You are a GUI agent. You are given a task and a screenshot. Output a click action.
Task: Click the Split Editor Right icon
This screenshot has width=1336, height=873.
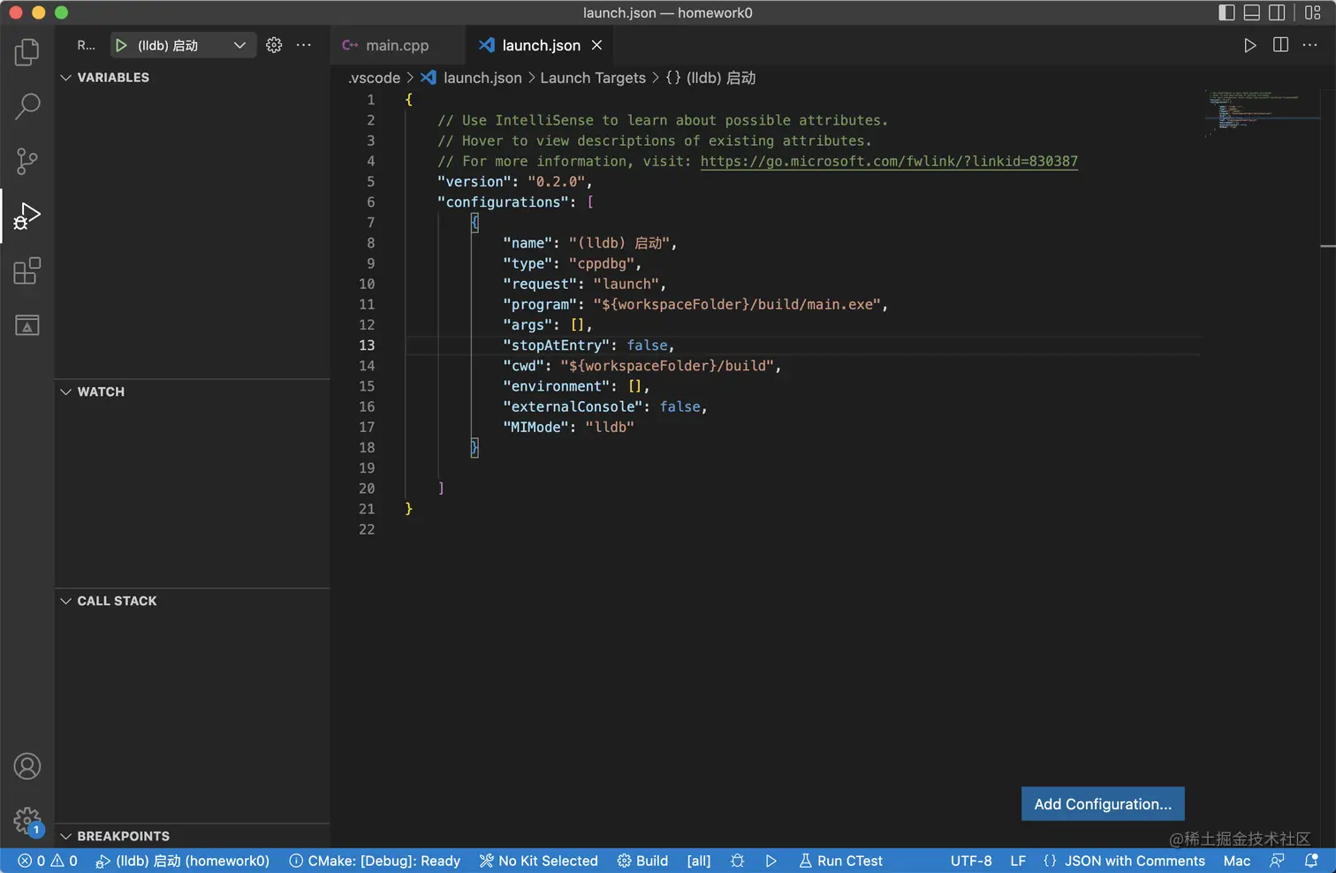coord(1280,45)
